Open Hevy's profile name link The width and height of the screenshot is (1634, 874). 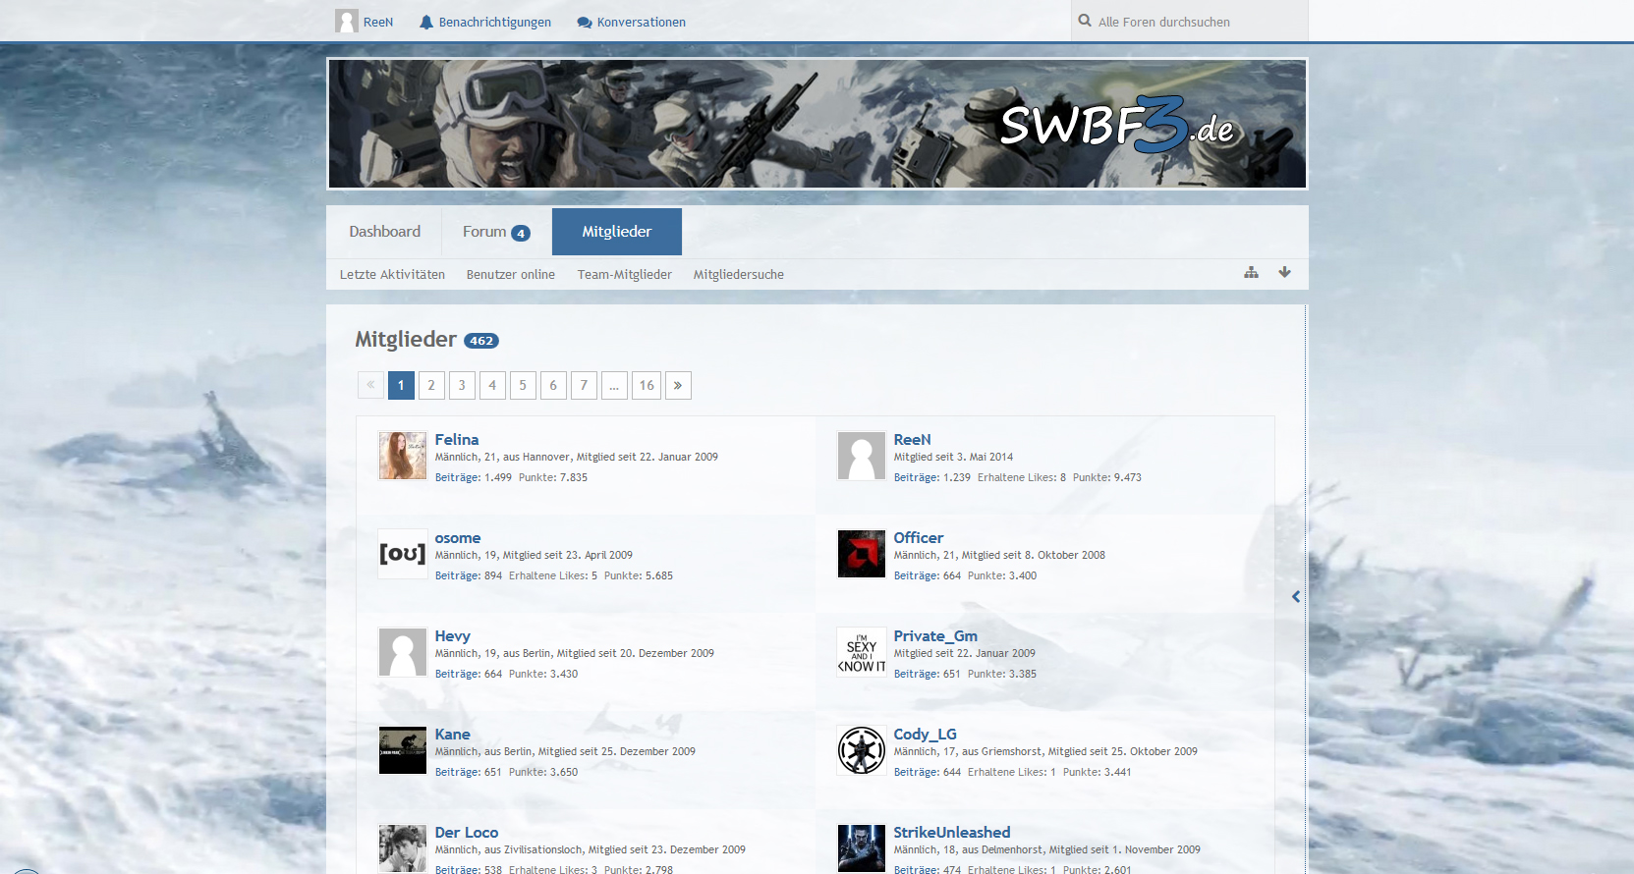[x=453, y=636]
